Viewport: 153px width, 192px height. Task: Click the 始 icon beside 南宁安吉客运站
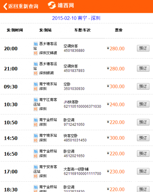(x=36, y=167)
